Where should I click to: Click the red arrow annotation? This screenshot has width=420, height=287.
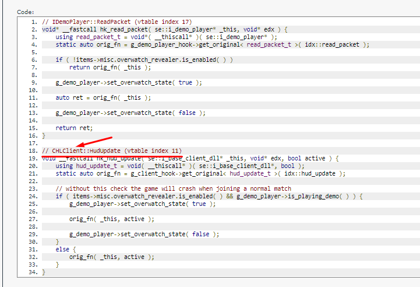[x=96, y=142]
